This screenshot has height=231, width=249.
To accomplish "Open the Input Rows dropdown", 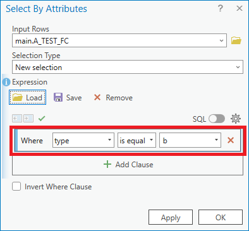I will tap(119, 40).
